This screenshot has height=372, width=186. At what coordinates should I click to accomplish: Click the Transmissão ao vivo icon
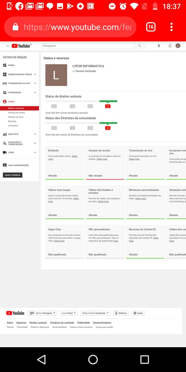(x=5, y=83)
